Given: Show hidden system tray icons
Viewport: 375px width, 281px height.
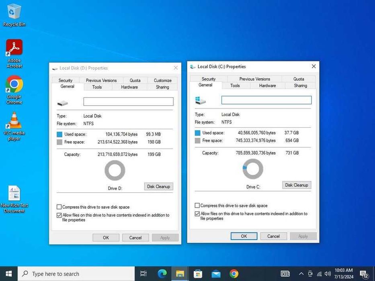Looking at the screenshot, I should click(301, 274).
